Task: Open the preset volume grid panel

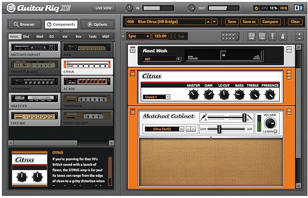Action: coord(230,36)
